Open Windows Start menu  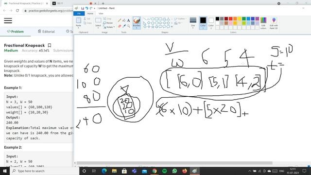pyautogui.click(x=5, y=171)
